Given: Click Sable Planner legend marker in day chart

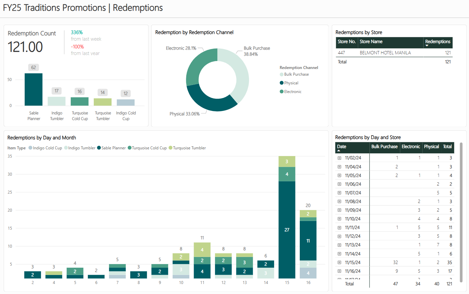Looking at the screenshot, I should click(99, 148).
